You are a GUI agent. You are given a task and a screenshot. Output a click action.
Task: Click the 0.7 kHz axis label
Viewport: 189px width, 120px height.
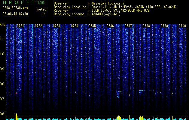coord(2,99)
